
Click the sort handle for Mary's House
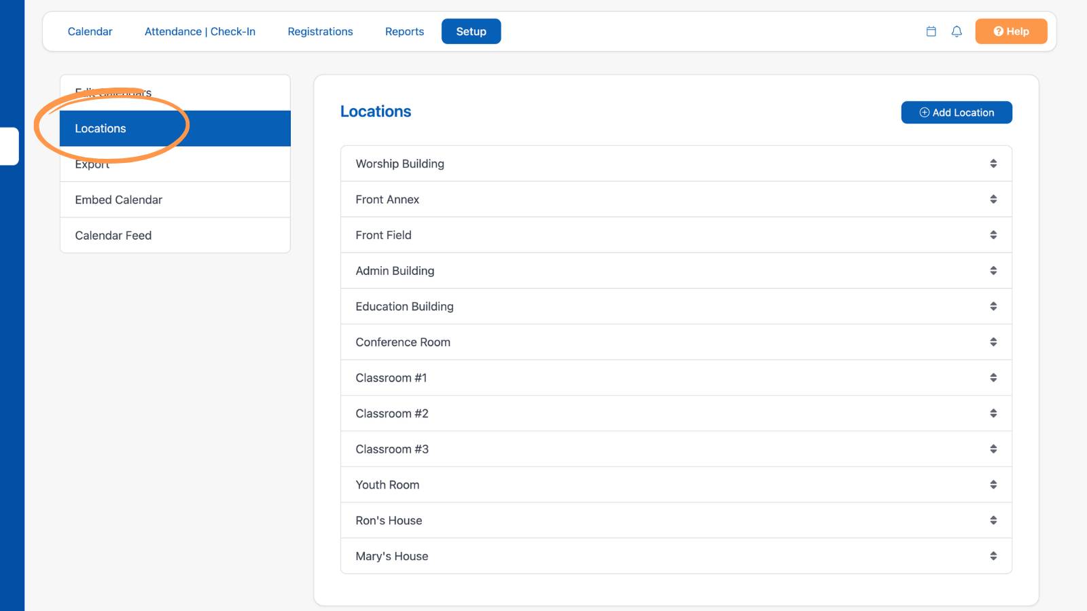(993, 556)
